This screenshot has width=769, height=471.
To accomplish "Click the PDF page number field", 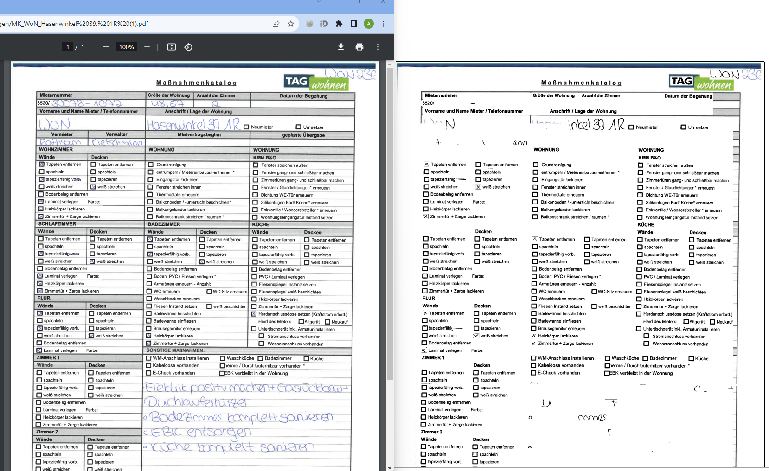I will pyautogui.click(x=68, y=47).
